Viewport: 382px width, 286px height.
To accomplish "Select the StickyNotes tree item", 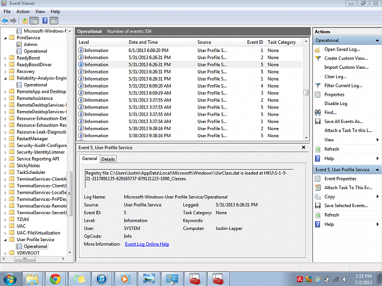I will [28, 166].
